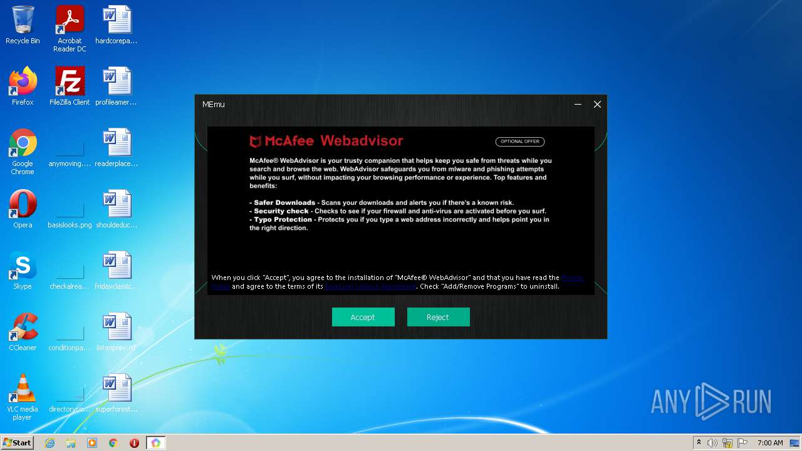
Task: Open Windows Explorer from the taskbar
Action: [x=71, y=443]
